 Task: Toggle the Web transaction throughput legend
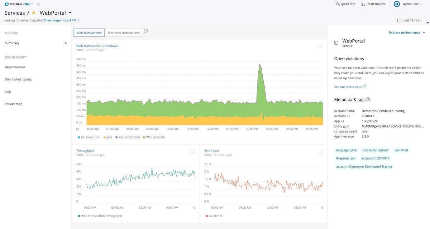click(100, 216)
